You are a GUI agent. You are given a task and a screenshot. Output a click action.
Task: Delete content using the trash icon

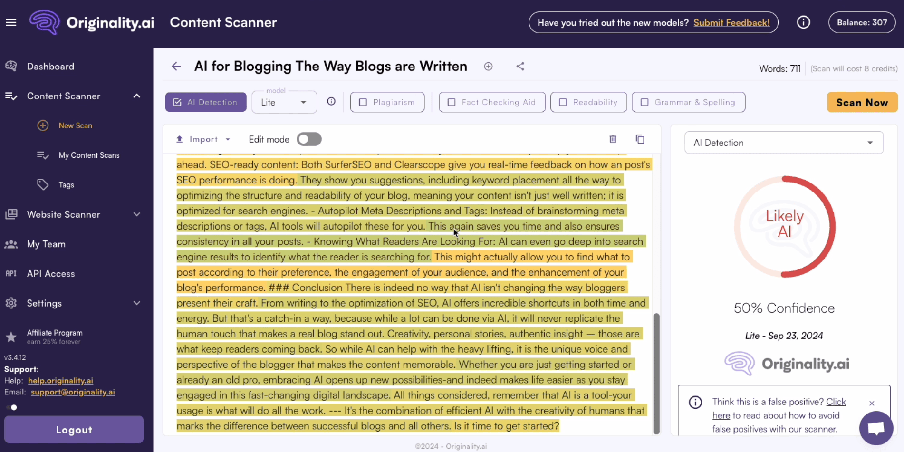pyautogui.click(x=613, y=139)
